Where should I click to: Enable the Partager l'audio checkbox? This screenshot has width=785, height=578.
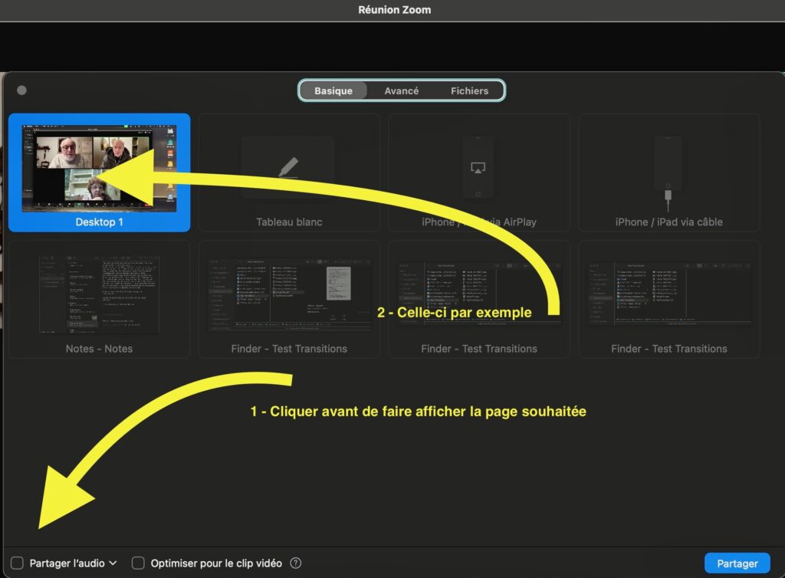(17, 563)
